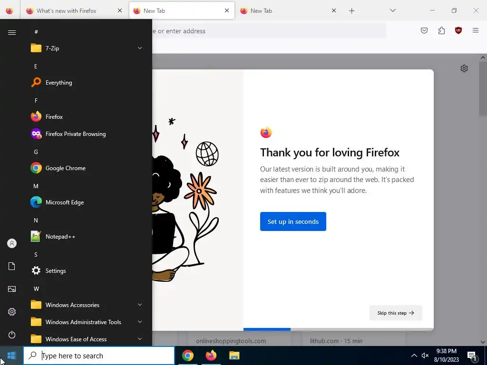This screenshot has height=365, width=487.
Task: Open the Firefox Extensions puzzle icon
Action: point(441,30)
